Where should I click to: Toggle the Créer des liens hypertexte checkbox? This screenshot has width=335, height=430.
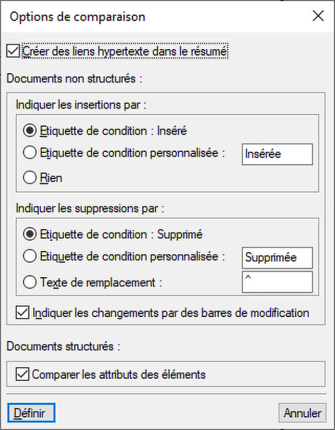[13, 51]
